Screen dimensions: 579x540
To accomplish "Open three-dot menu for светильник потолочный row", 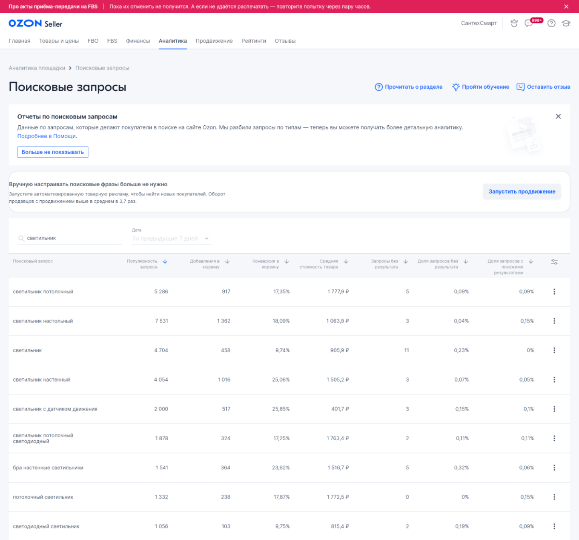I will click(554, 292).
